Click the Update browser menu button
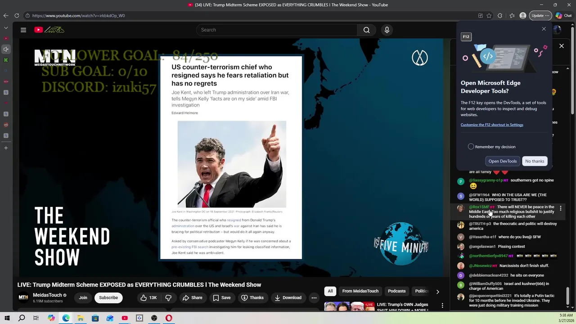576x324 pixels. pos(540,16)
